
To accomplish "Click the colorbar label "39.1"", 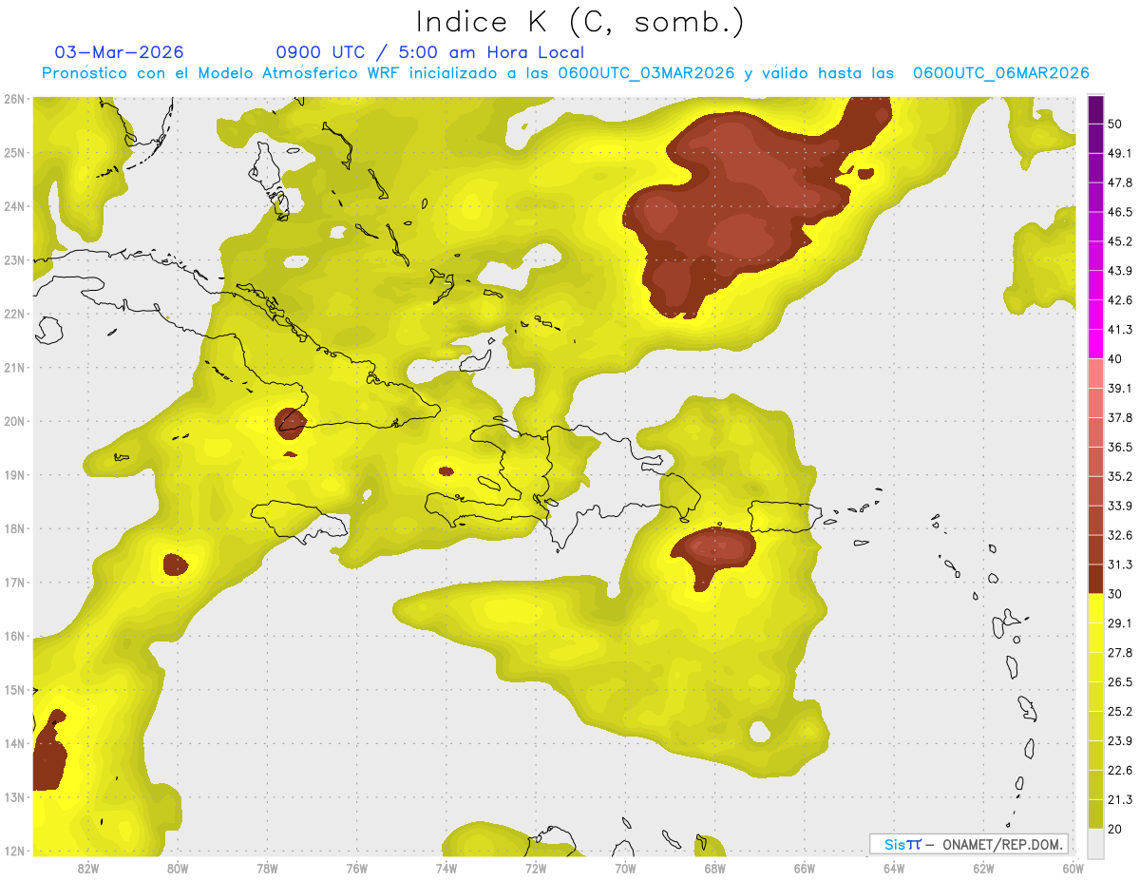I will [x=1120, y=389].
